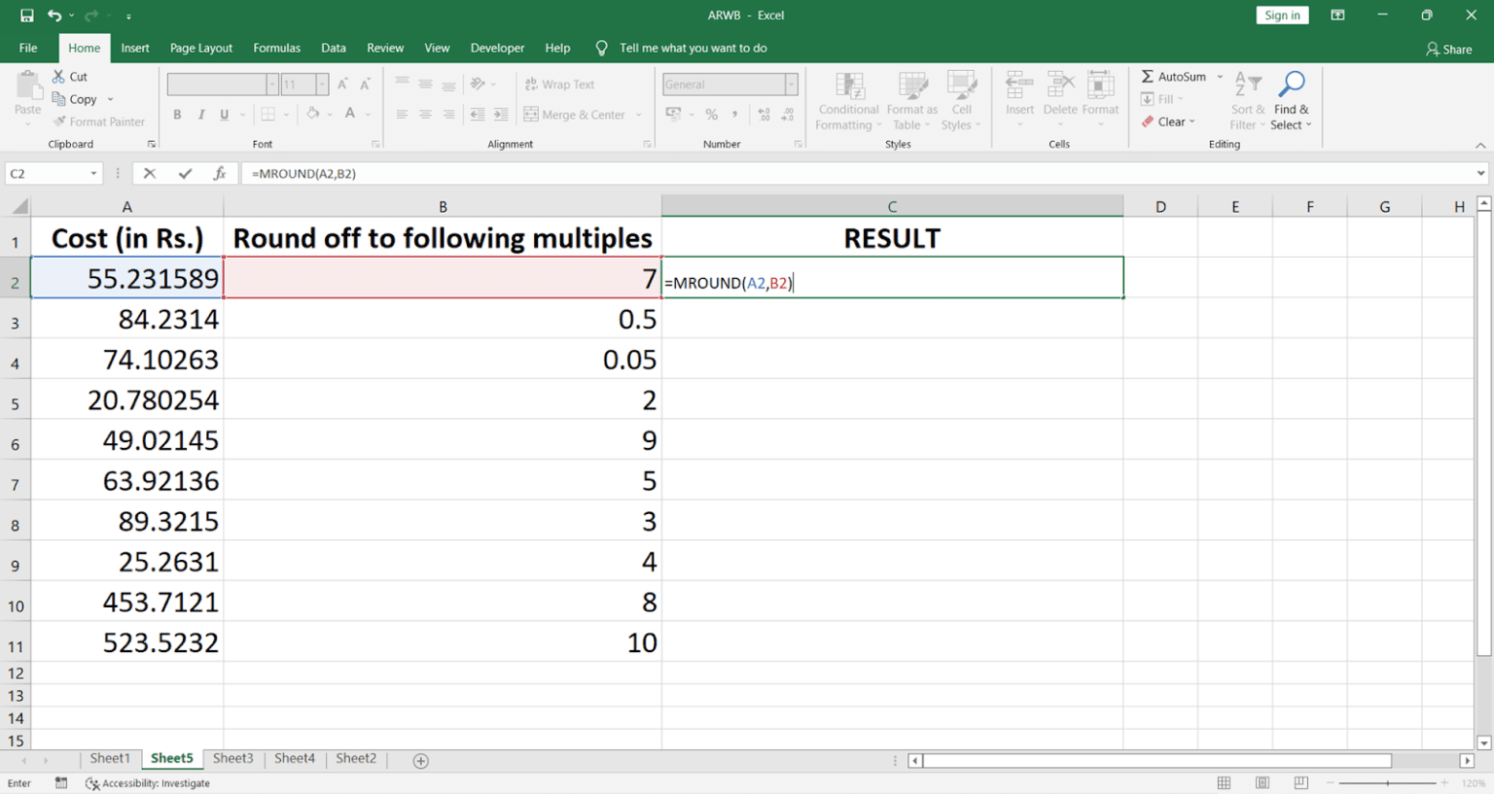The image size is (1494, 794).
Task: Click the Sign in button
Action: (x=1282, y=15)
